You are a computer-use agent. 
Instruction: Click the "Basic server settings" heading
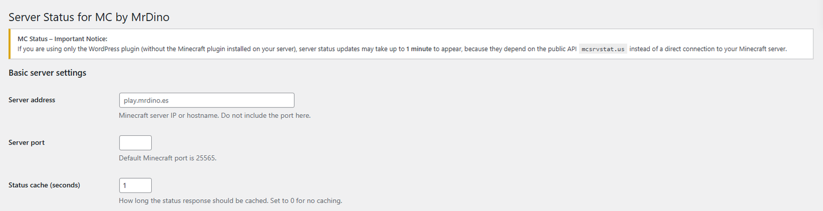click(47, 73)
